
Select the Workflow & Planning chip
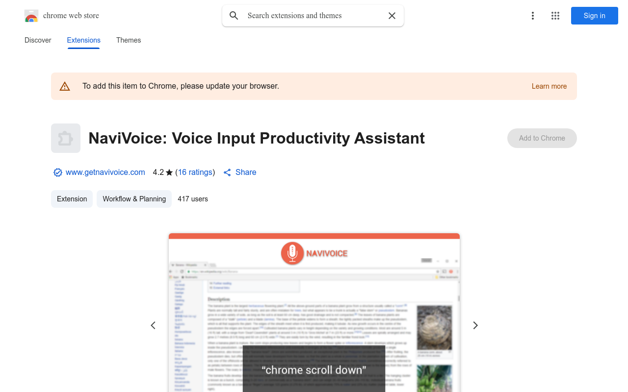[x=134, y=199]
